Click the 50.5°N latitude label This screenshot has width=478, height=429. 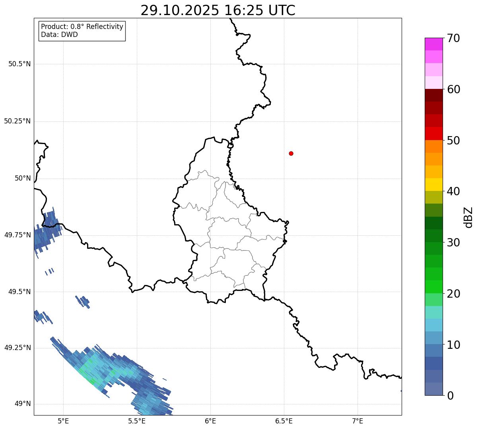(19, 64)
